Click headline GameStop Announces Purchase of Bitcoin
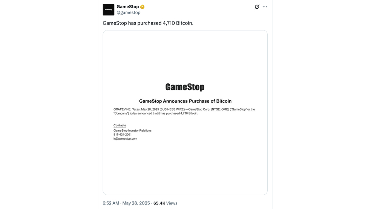Image resolution: width=371 pixels, height=209 pixels. click(185, 101)
